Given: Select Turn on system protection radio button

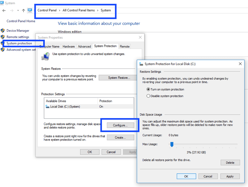Looking at the screenshot, I should pos(148,89).
